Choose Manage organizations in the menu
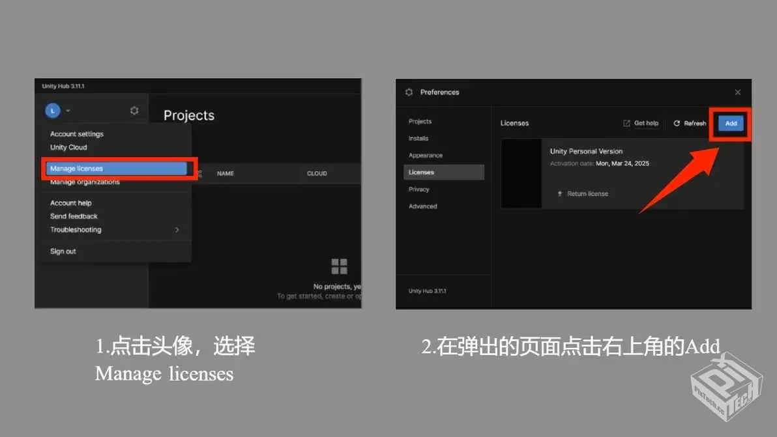777x437 pixels. (84, 182)
